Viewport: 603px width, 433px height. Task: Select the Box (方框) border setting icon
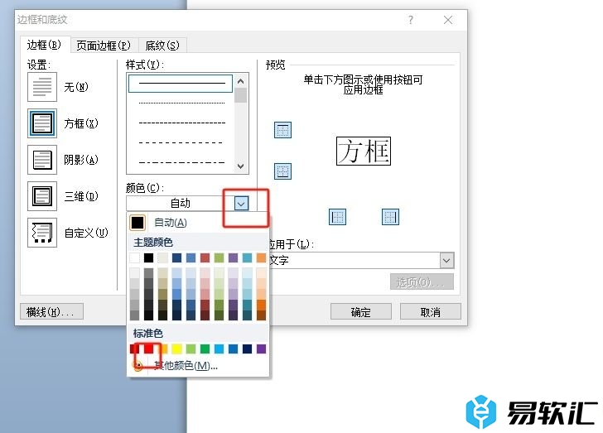pyautogui.click(x=42, y=123)
